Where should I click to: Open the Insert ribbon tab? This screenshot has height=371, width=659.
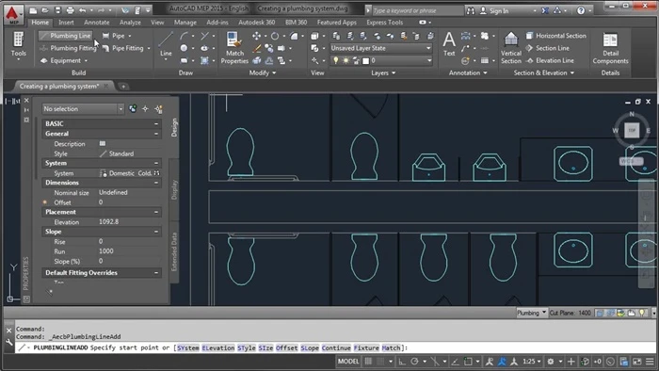[x=66, y=23]
